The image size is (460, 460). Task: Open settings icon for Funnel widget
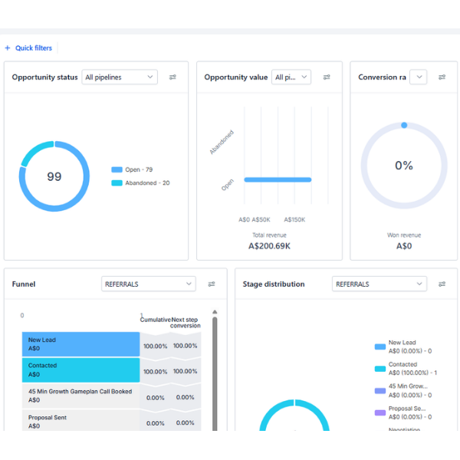pyautogui.click(x=212, y=284)
